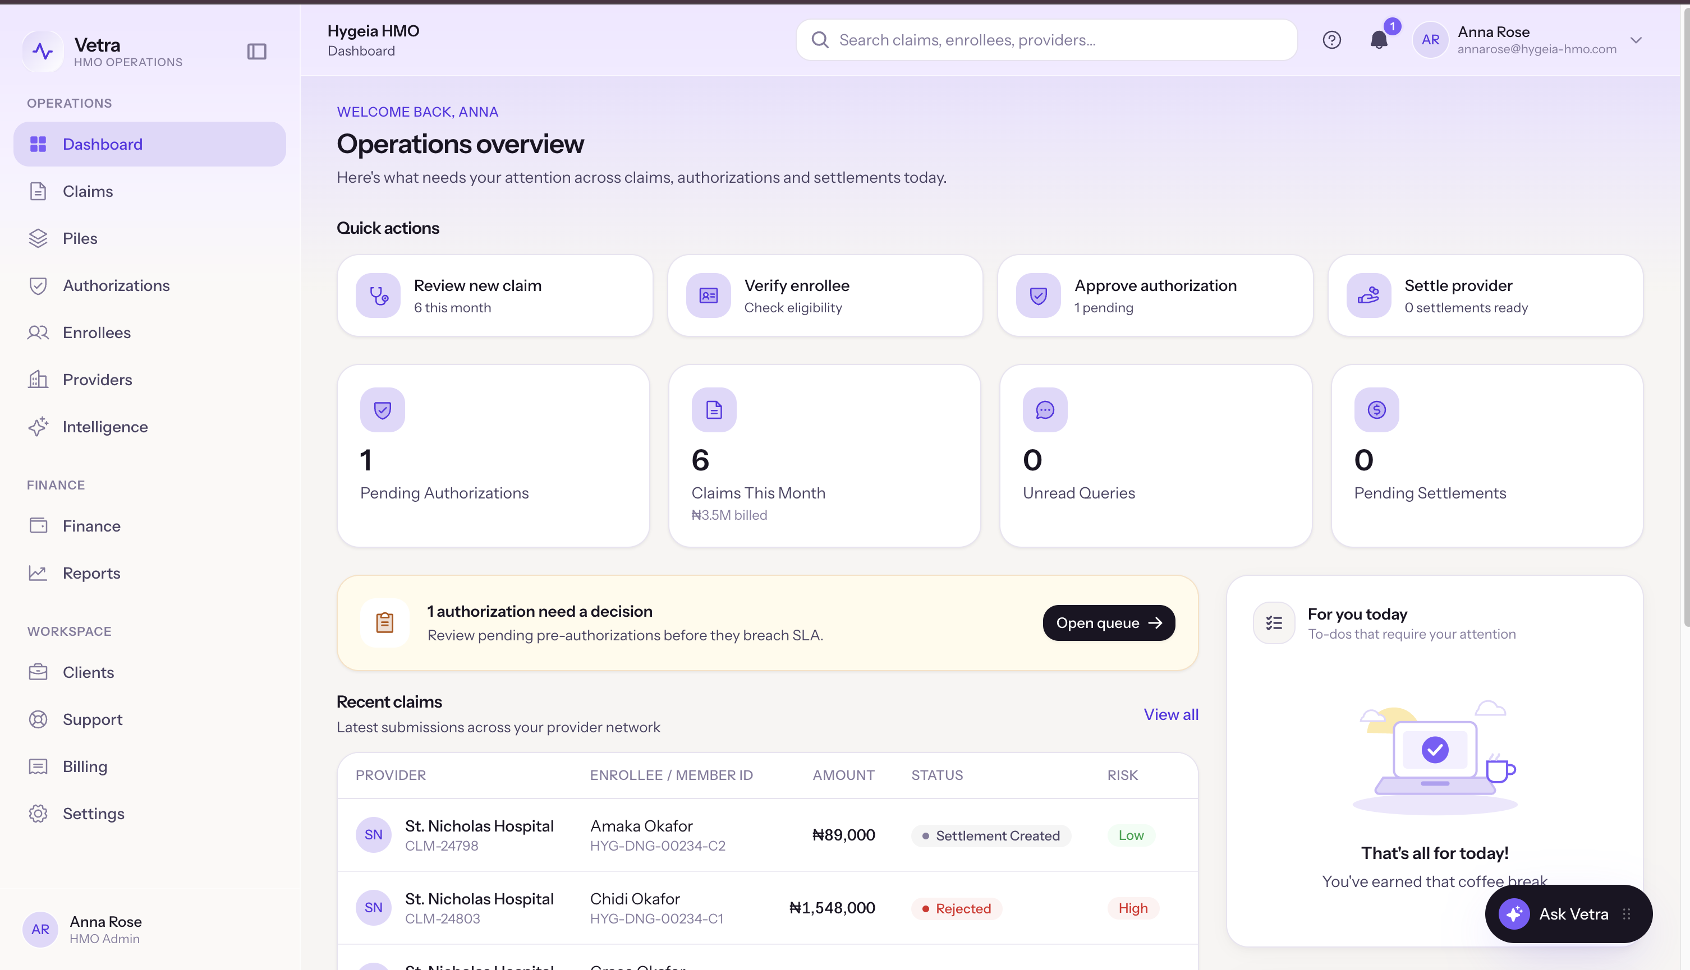1690x970 pixels.
Task: Click the Vetra pulse logo icon
Action: click(x=43, y=51)
